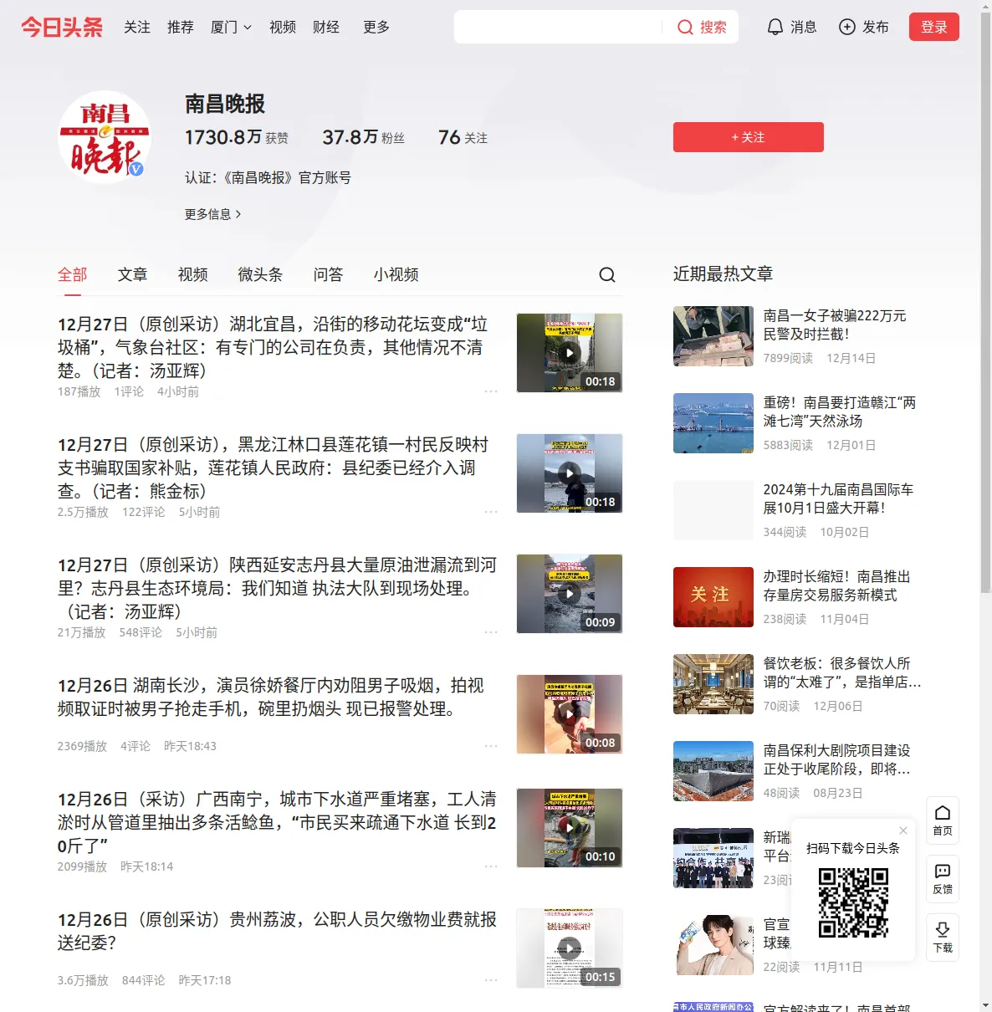
Task: Open headline 12月26日 贵州荔波 公职人员
Action: click(x=277, y=932)
